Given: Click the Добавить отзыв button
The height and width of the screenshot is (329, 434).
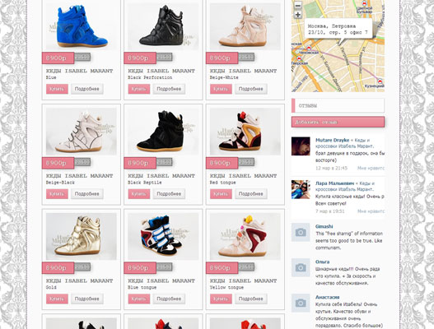Looking at the screenshot, I should coord(338,122).
